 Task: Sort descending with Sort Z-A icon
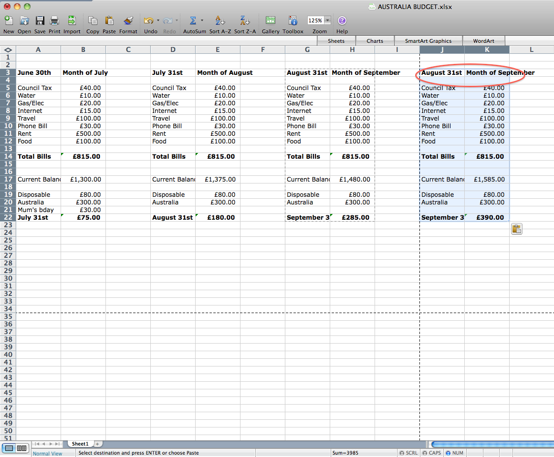pyautogui.click(x=244, y=21)
